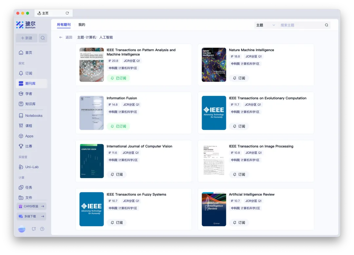This screenshot has width=354, height=255.
Task: Open the 知识库 knowledge base in sidebar
Action: [x=30, y=104]
